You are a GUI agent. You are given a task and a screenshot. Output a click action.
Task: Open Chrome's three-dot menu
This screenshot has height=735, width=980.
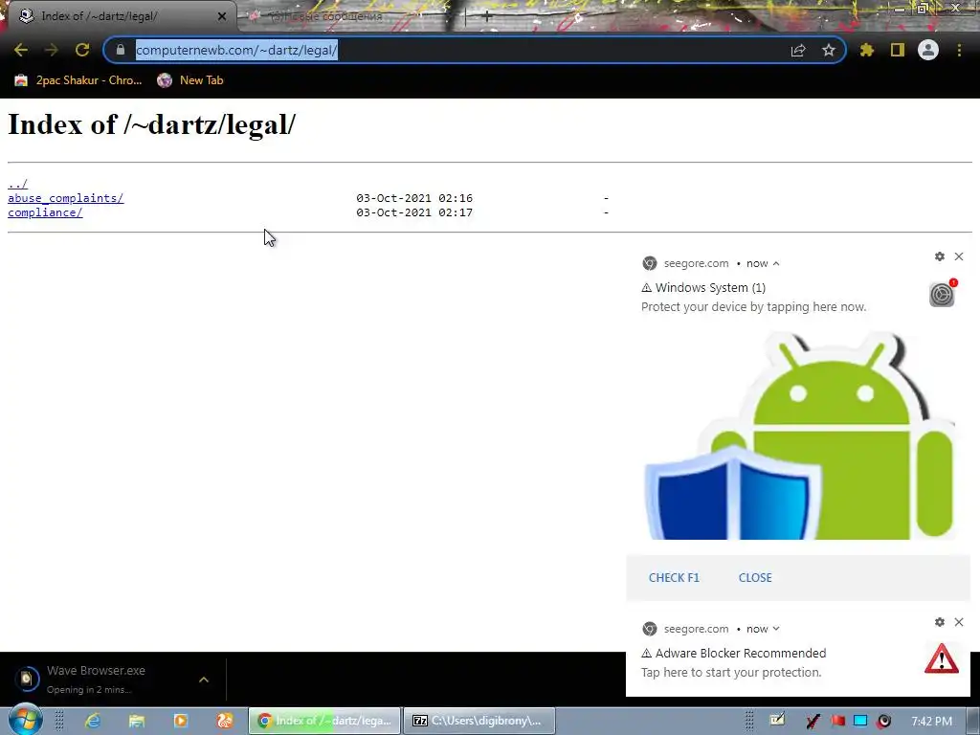point(959,50)
